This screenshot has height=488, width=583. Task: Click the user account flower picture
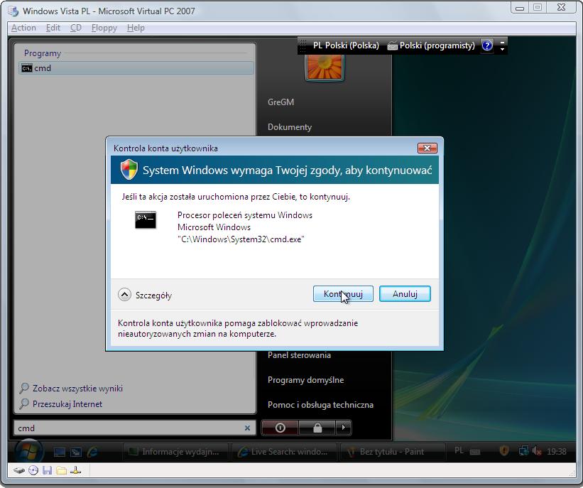325,67
